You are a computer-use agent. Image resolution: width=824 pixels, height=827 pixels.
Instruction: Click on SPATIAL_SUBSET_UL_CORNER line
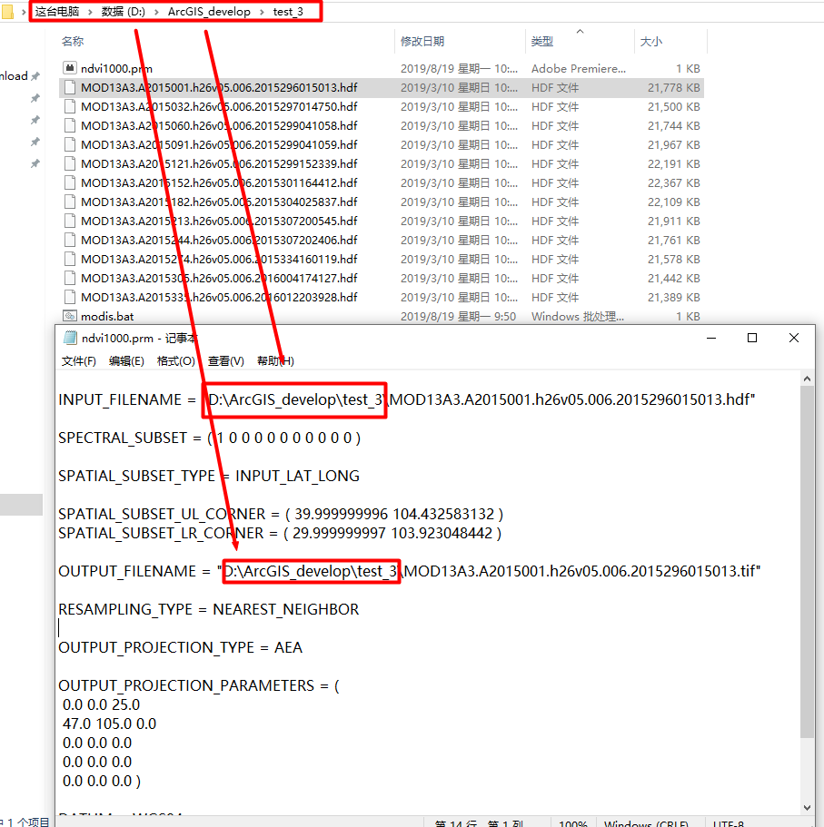pos(281,514)
